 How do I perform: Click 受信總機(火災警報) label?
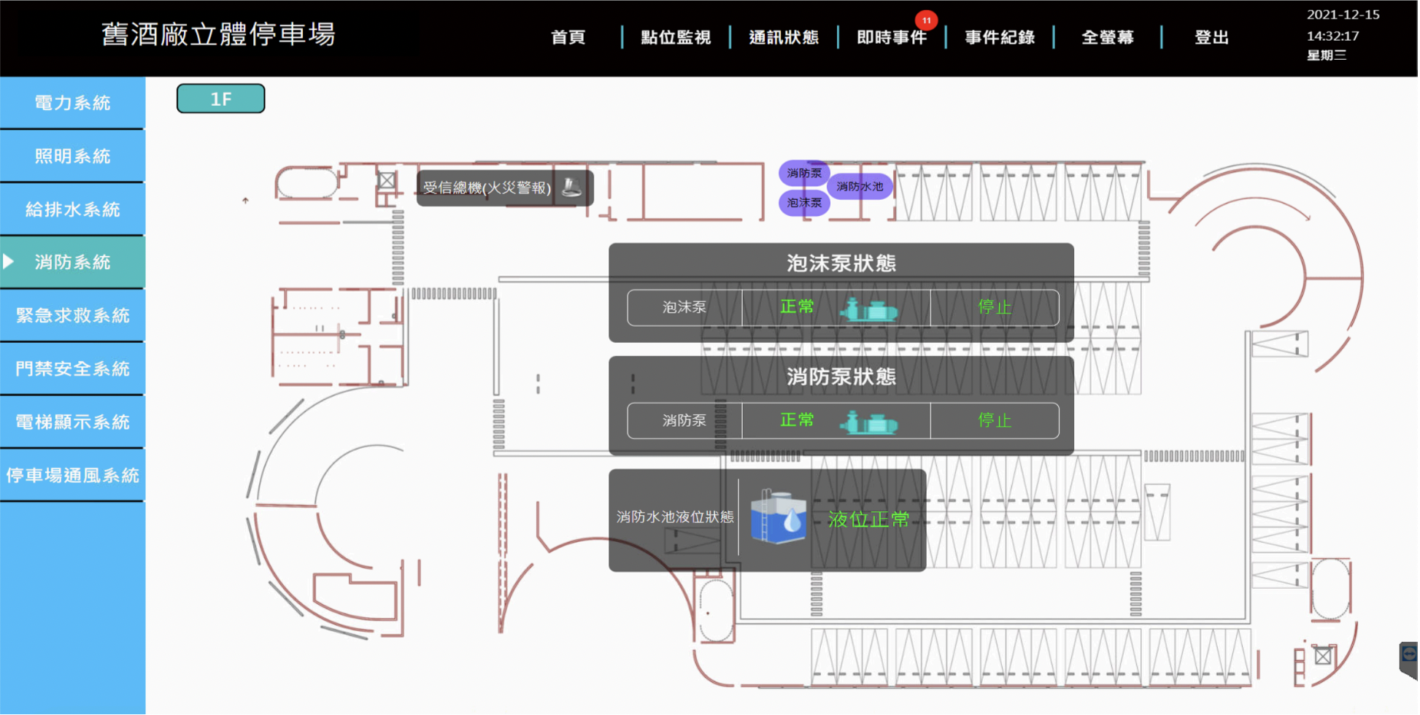[487, 188]
